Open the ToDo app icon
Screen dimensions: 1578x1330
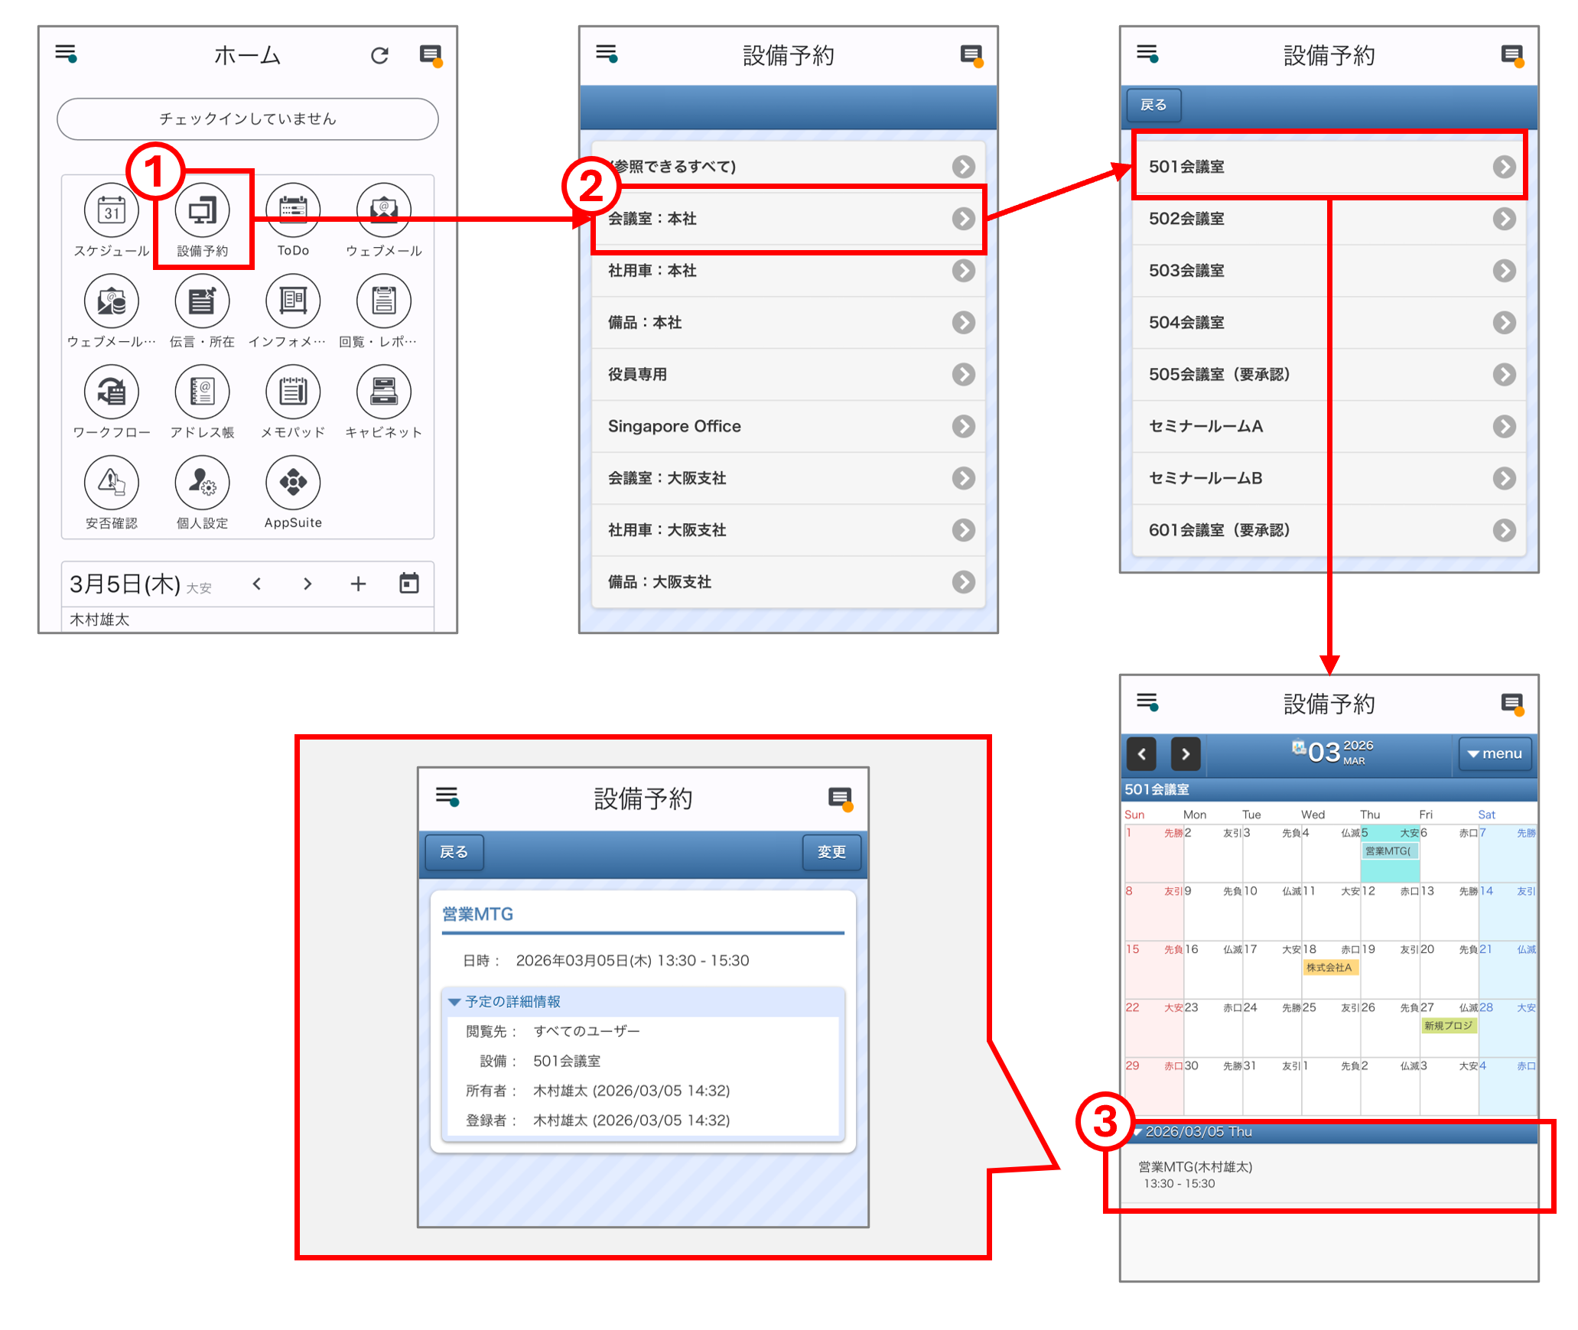(x=293, y=211)
